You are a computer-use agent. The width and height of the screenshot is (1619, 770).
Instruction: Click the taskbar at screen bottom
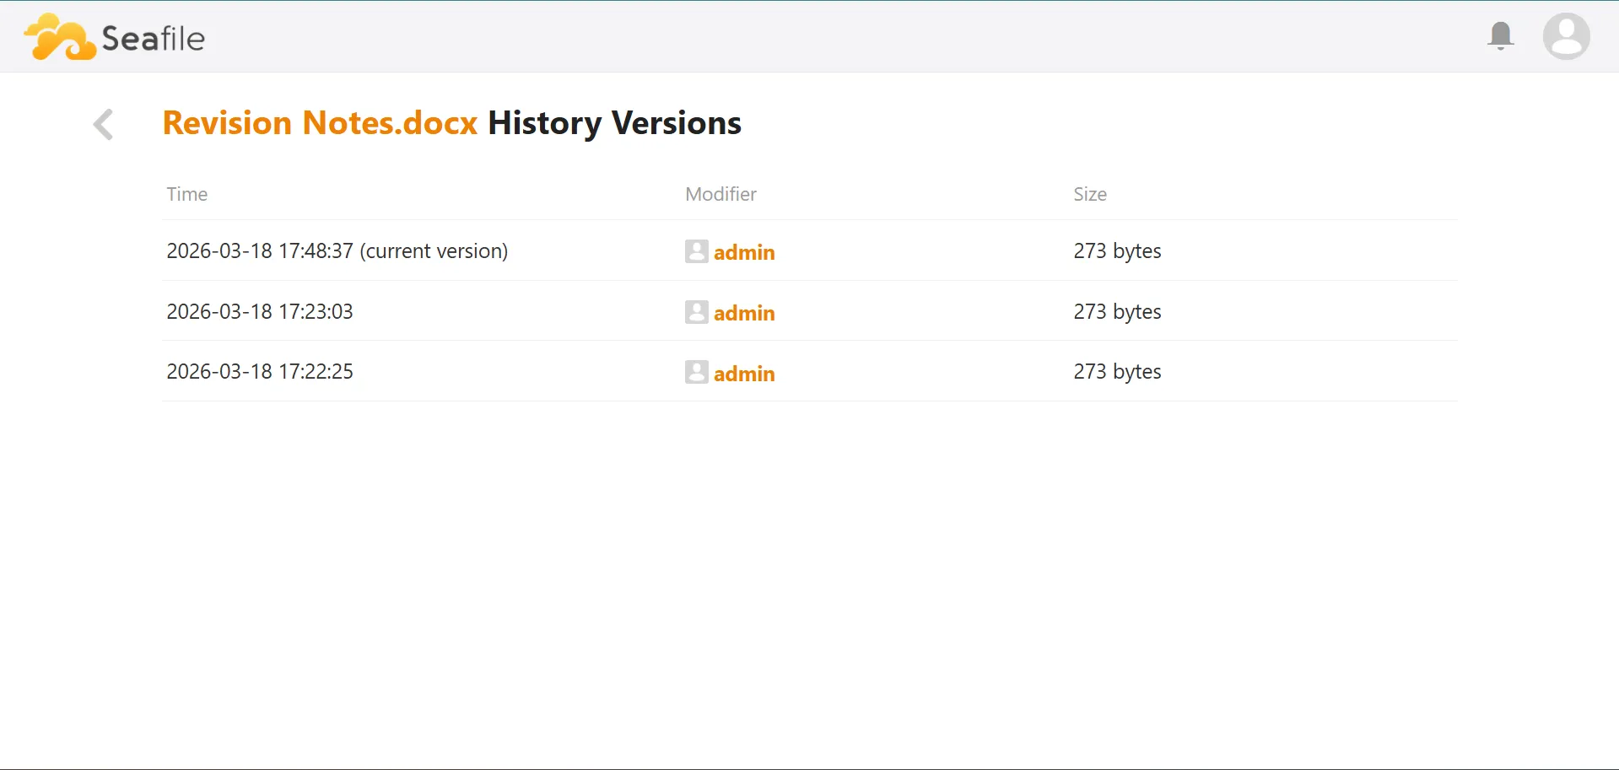809,766
